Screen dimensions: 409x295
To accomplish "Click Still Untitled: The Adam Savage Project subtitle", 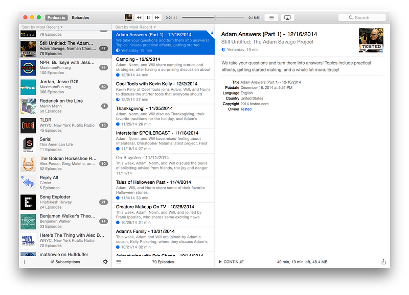I will 267,42.
